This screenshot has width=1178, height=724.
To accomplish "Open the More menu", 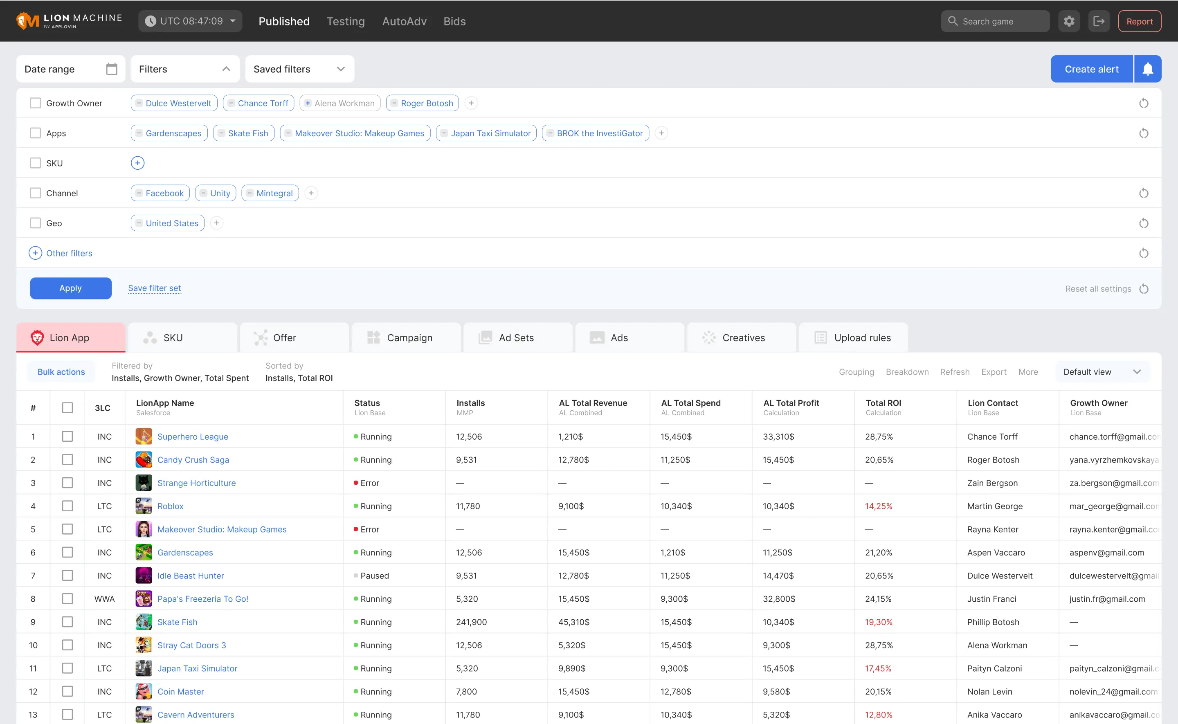I will [1028, 371].
